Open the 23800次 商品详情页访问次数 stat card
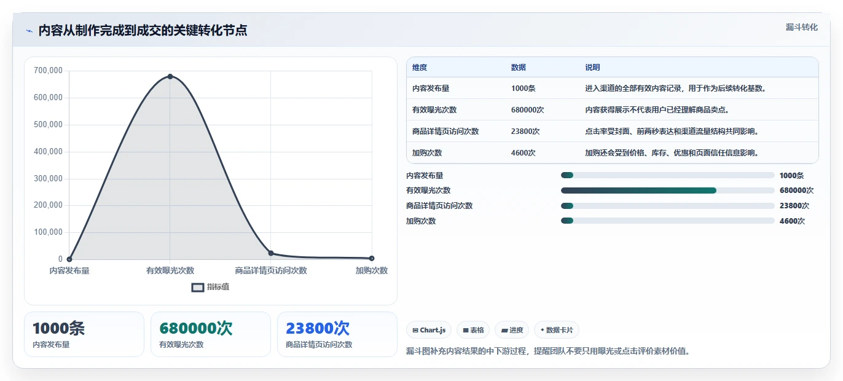843x381 pixels. 337,334
